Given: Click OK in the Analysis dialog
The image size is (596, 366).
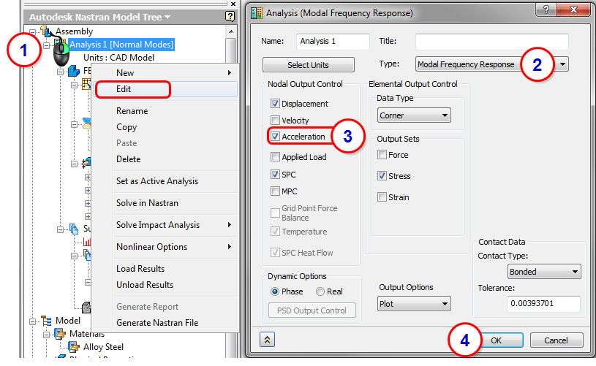Looking at the screenshot, I should [496, 340].
